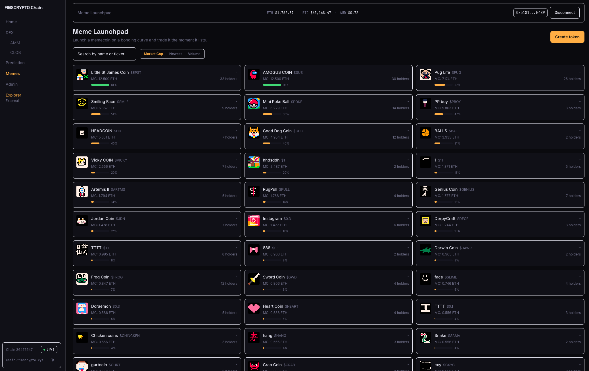This screenshot has width=589, height=371.
Task: Click the Smiling Face token icon
Action: (x=82, y=104)
